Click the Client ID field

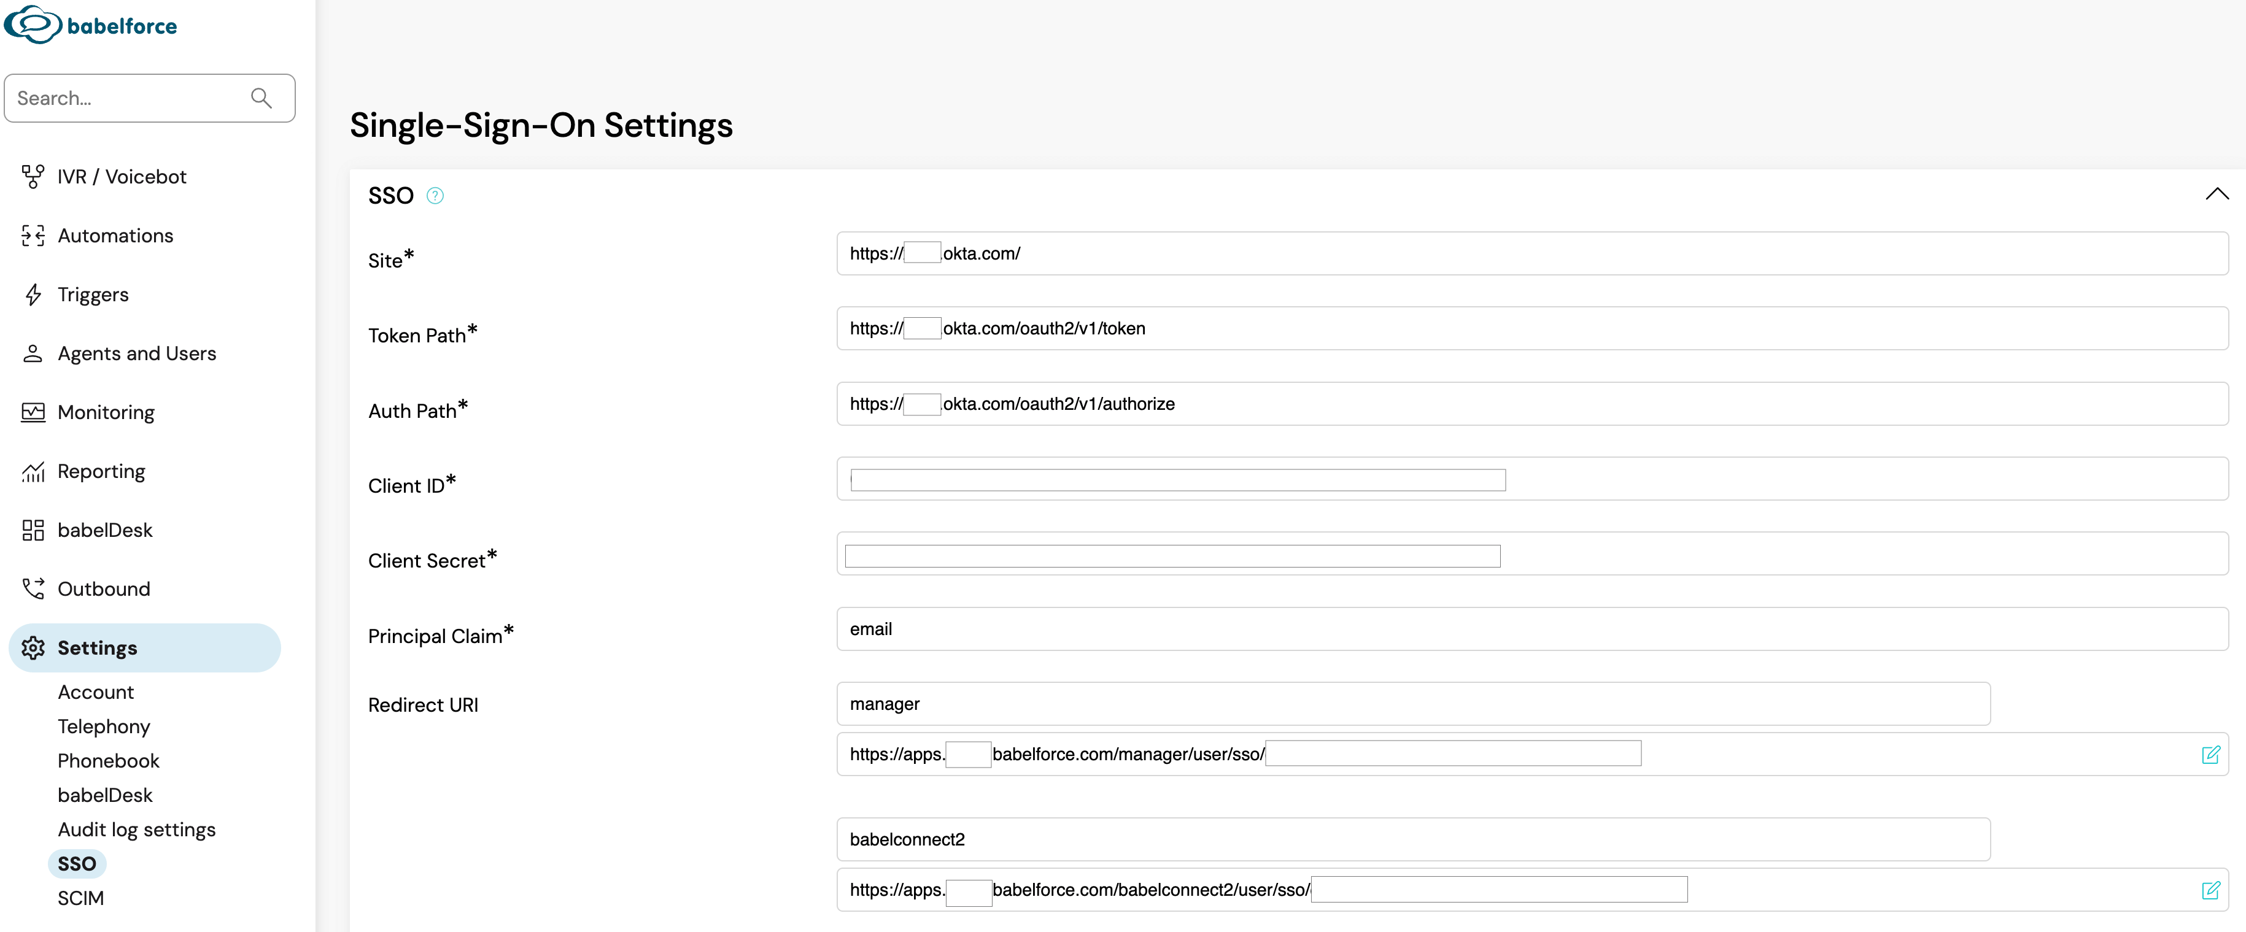[x=1532, y=479]
